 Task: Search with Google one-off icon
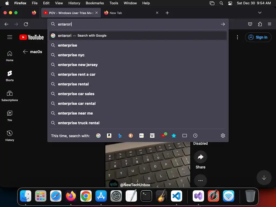[x=98, y=136]
